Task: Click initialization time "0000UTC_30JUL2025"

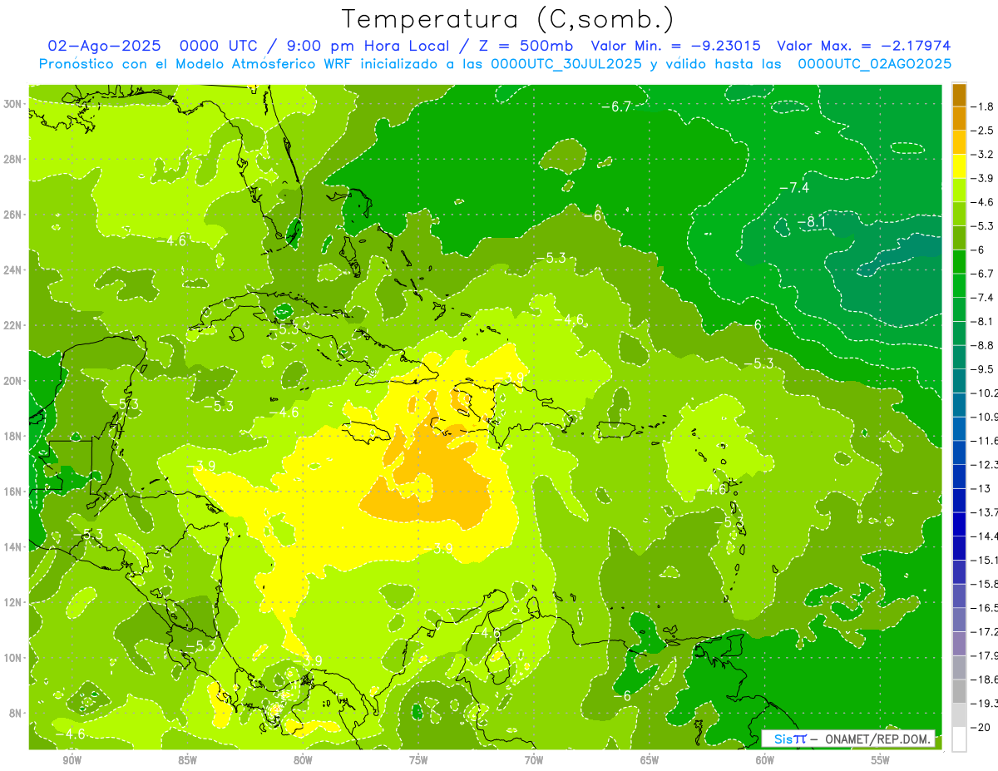Action: pos(566,64)
